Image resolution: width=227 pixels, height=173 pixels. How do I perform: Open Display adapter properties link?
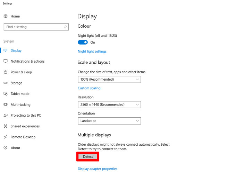pos(98,169)
